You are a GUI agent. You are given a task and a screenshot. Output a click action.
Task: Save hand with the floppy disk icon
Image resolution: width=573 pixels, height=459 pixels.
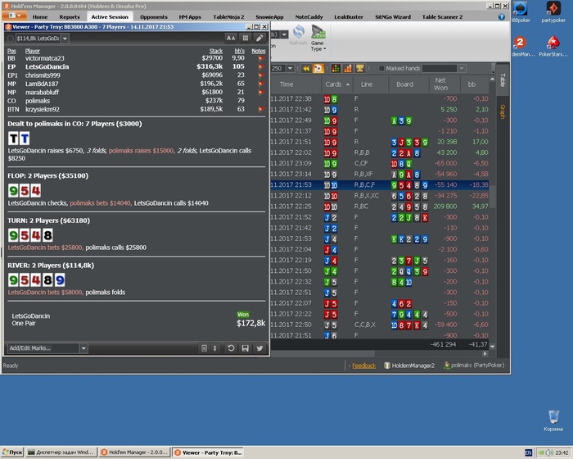246,348
